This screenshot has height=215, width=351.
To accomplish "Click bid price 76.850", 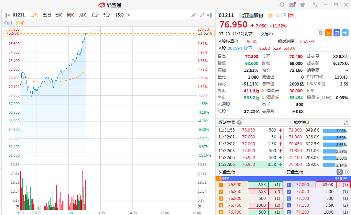I will 234,192.
